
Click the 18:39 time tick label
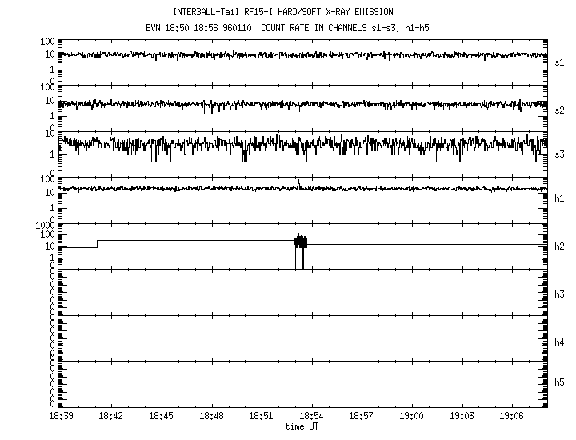(x=61, y=417)
